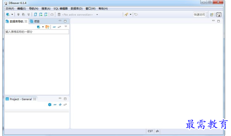Click the 快速访问 quick access field

tap(199, 14)
